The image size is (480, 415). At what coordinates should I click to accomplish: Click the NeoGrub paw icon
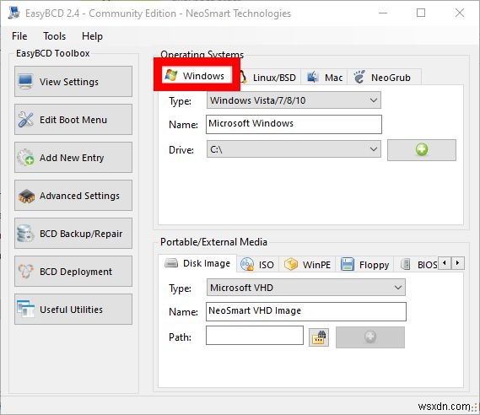(359, 77)
